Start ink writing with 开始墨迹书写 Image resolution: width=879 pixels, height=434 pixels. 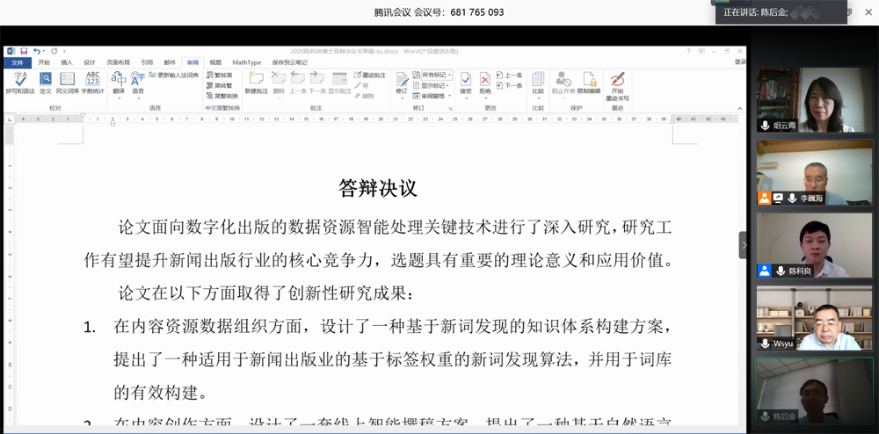click(617, 86)
